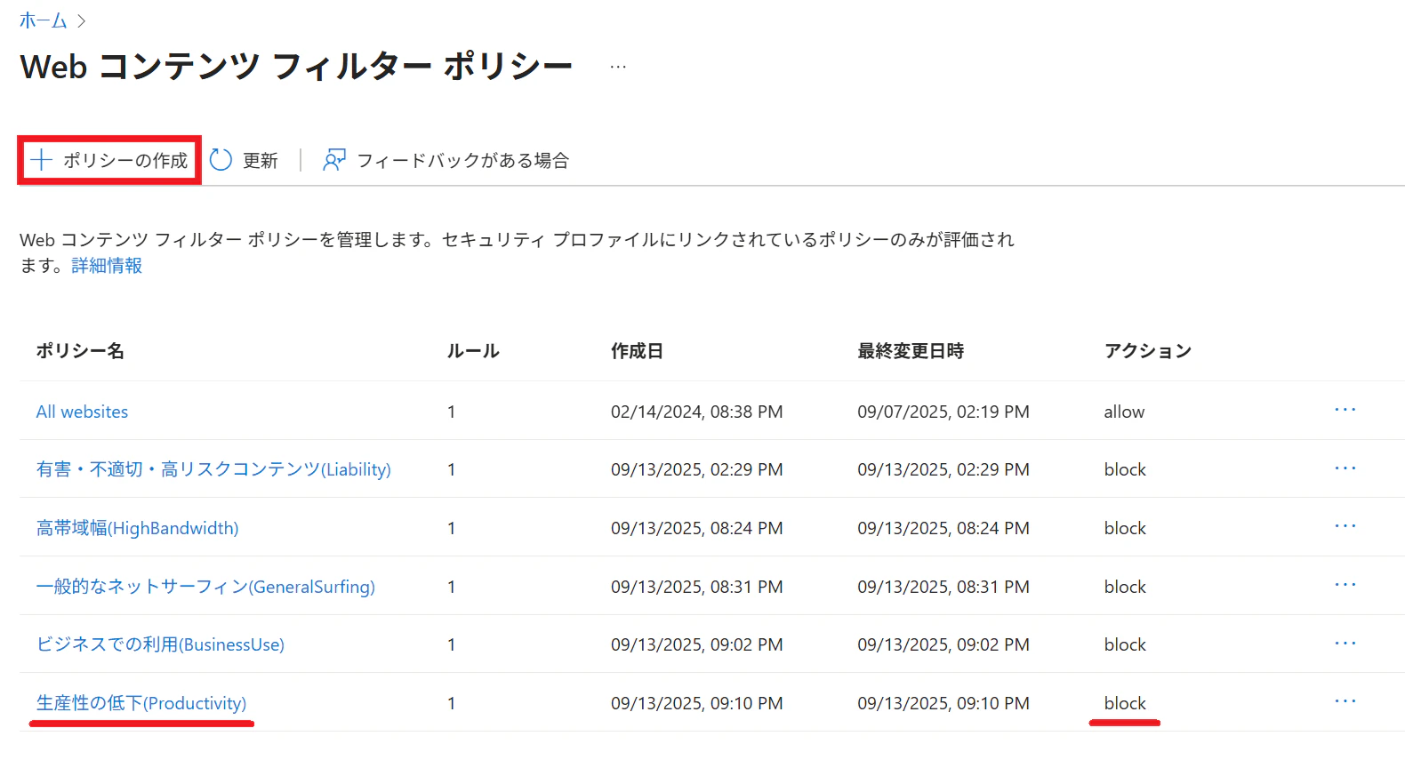Screen dimensions: 1405x784
Task: Open the All websites policy
Action: point(82,412)
